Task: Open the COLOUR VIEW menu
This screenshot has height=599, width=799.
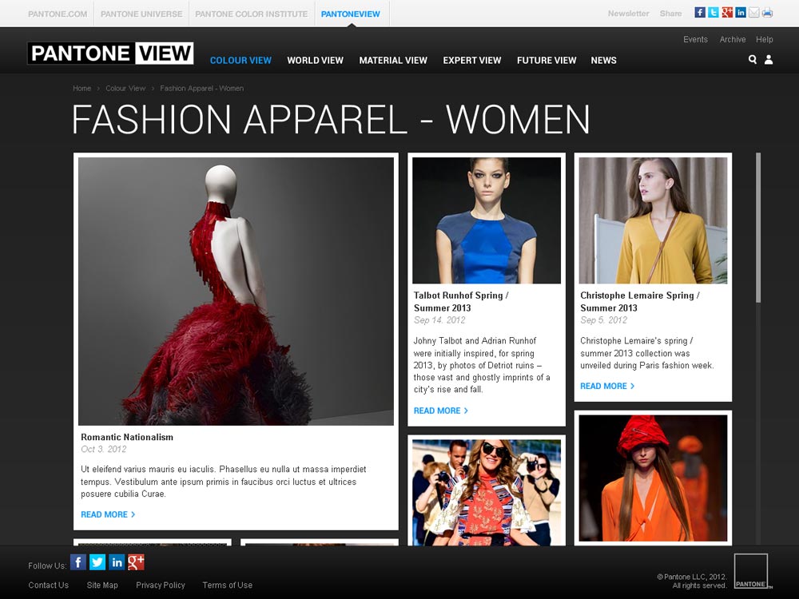Action: point(240,60)
